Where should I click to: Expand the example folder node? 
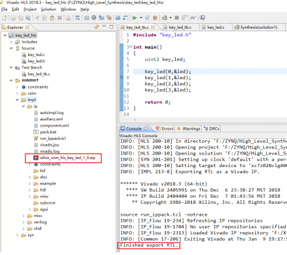click(x=30, y=183)
